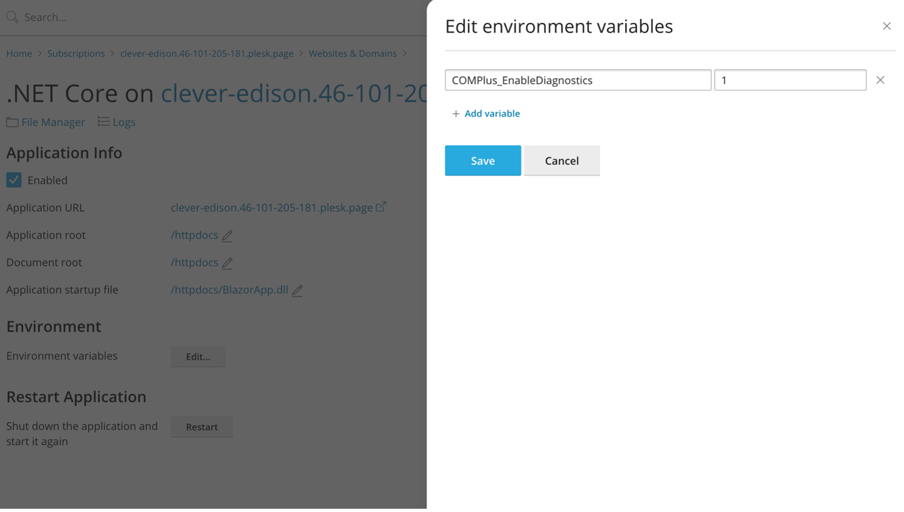The height and width of the screenshot is (512, 904).
Task: Edit the Document root via pencil icon
Action: [x=227, y=263]
